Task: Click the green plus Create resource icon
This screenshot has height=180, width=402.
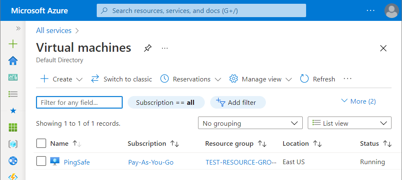Action: 13,44
